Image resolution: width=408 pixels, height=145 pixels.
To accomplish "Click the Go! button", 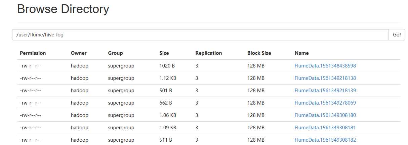I will (397, 35).
